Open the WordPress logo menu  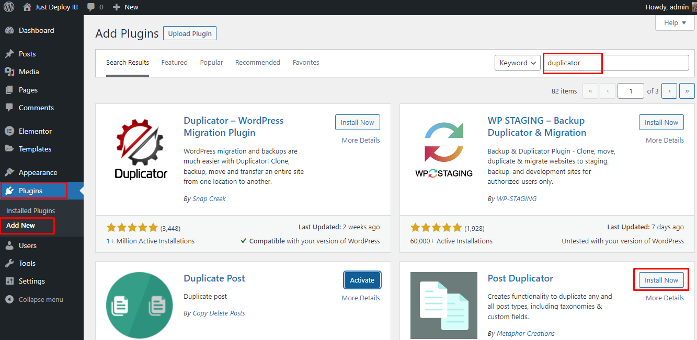[9, 7]
